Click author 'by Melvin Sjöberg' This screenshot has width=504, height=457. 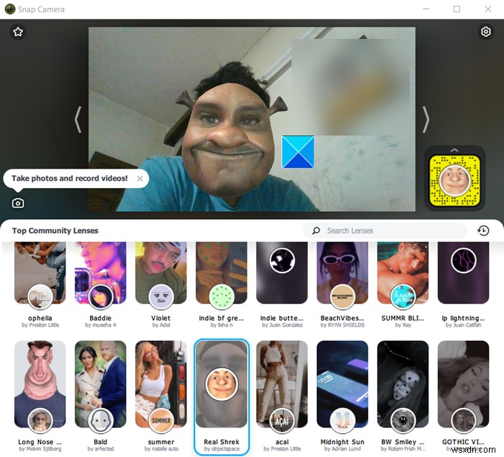pos(40,448)
